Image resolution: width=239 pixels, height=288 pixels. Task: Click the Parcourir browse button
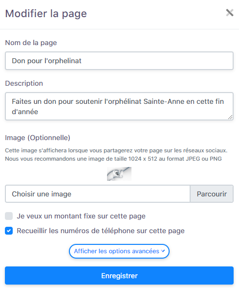coord(212,194)
